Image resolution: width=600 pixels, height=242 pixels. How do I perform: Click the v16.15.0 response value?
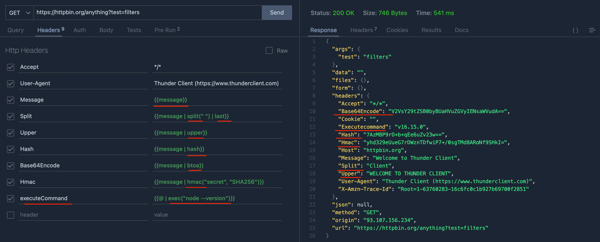click(412, 127)
